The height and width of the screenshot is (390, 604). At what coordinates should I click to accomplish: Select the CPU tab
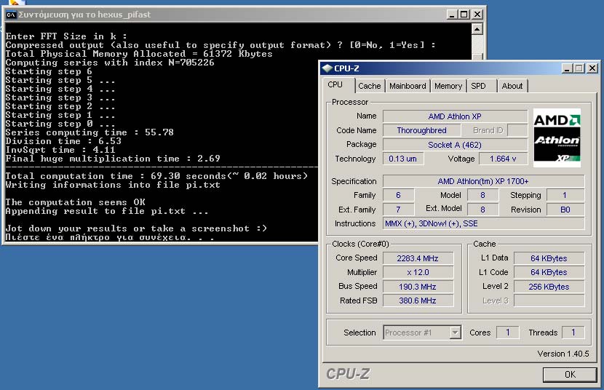[335, 84]
